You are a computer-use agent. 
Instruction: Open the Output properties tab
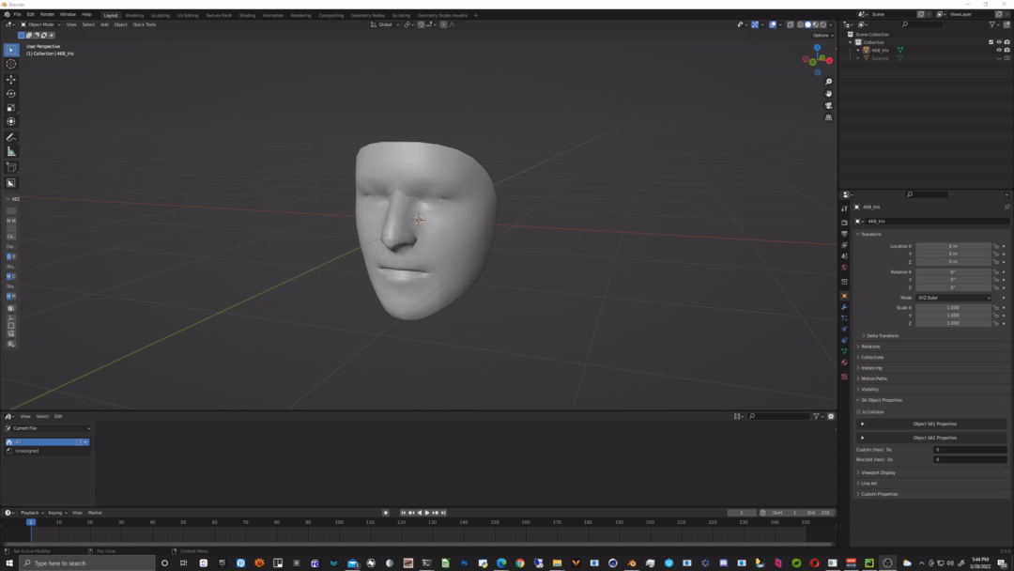click(x=844, y=234)
